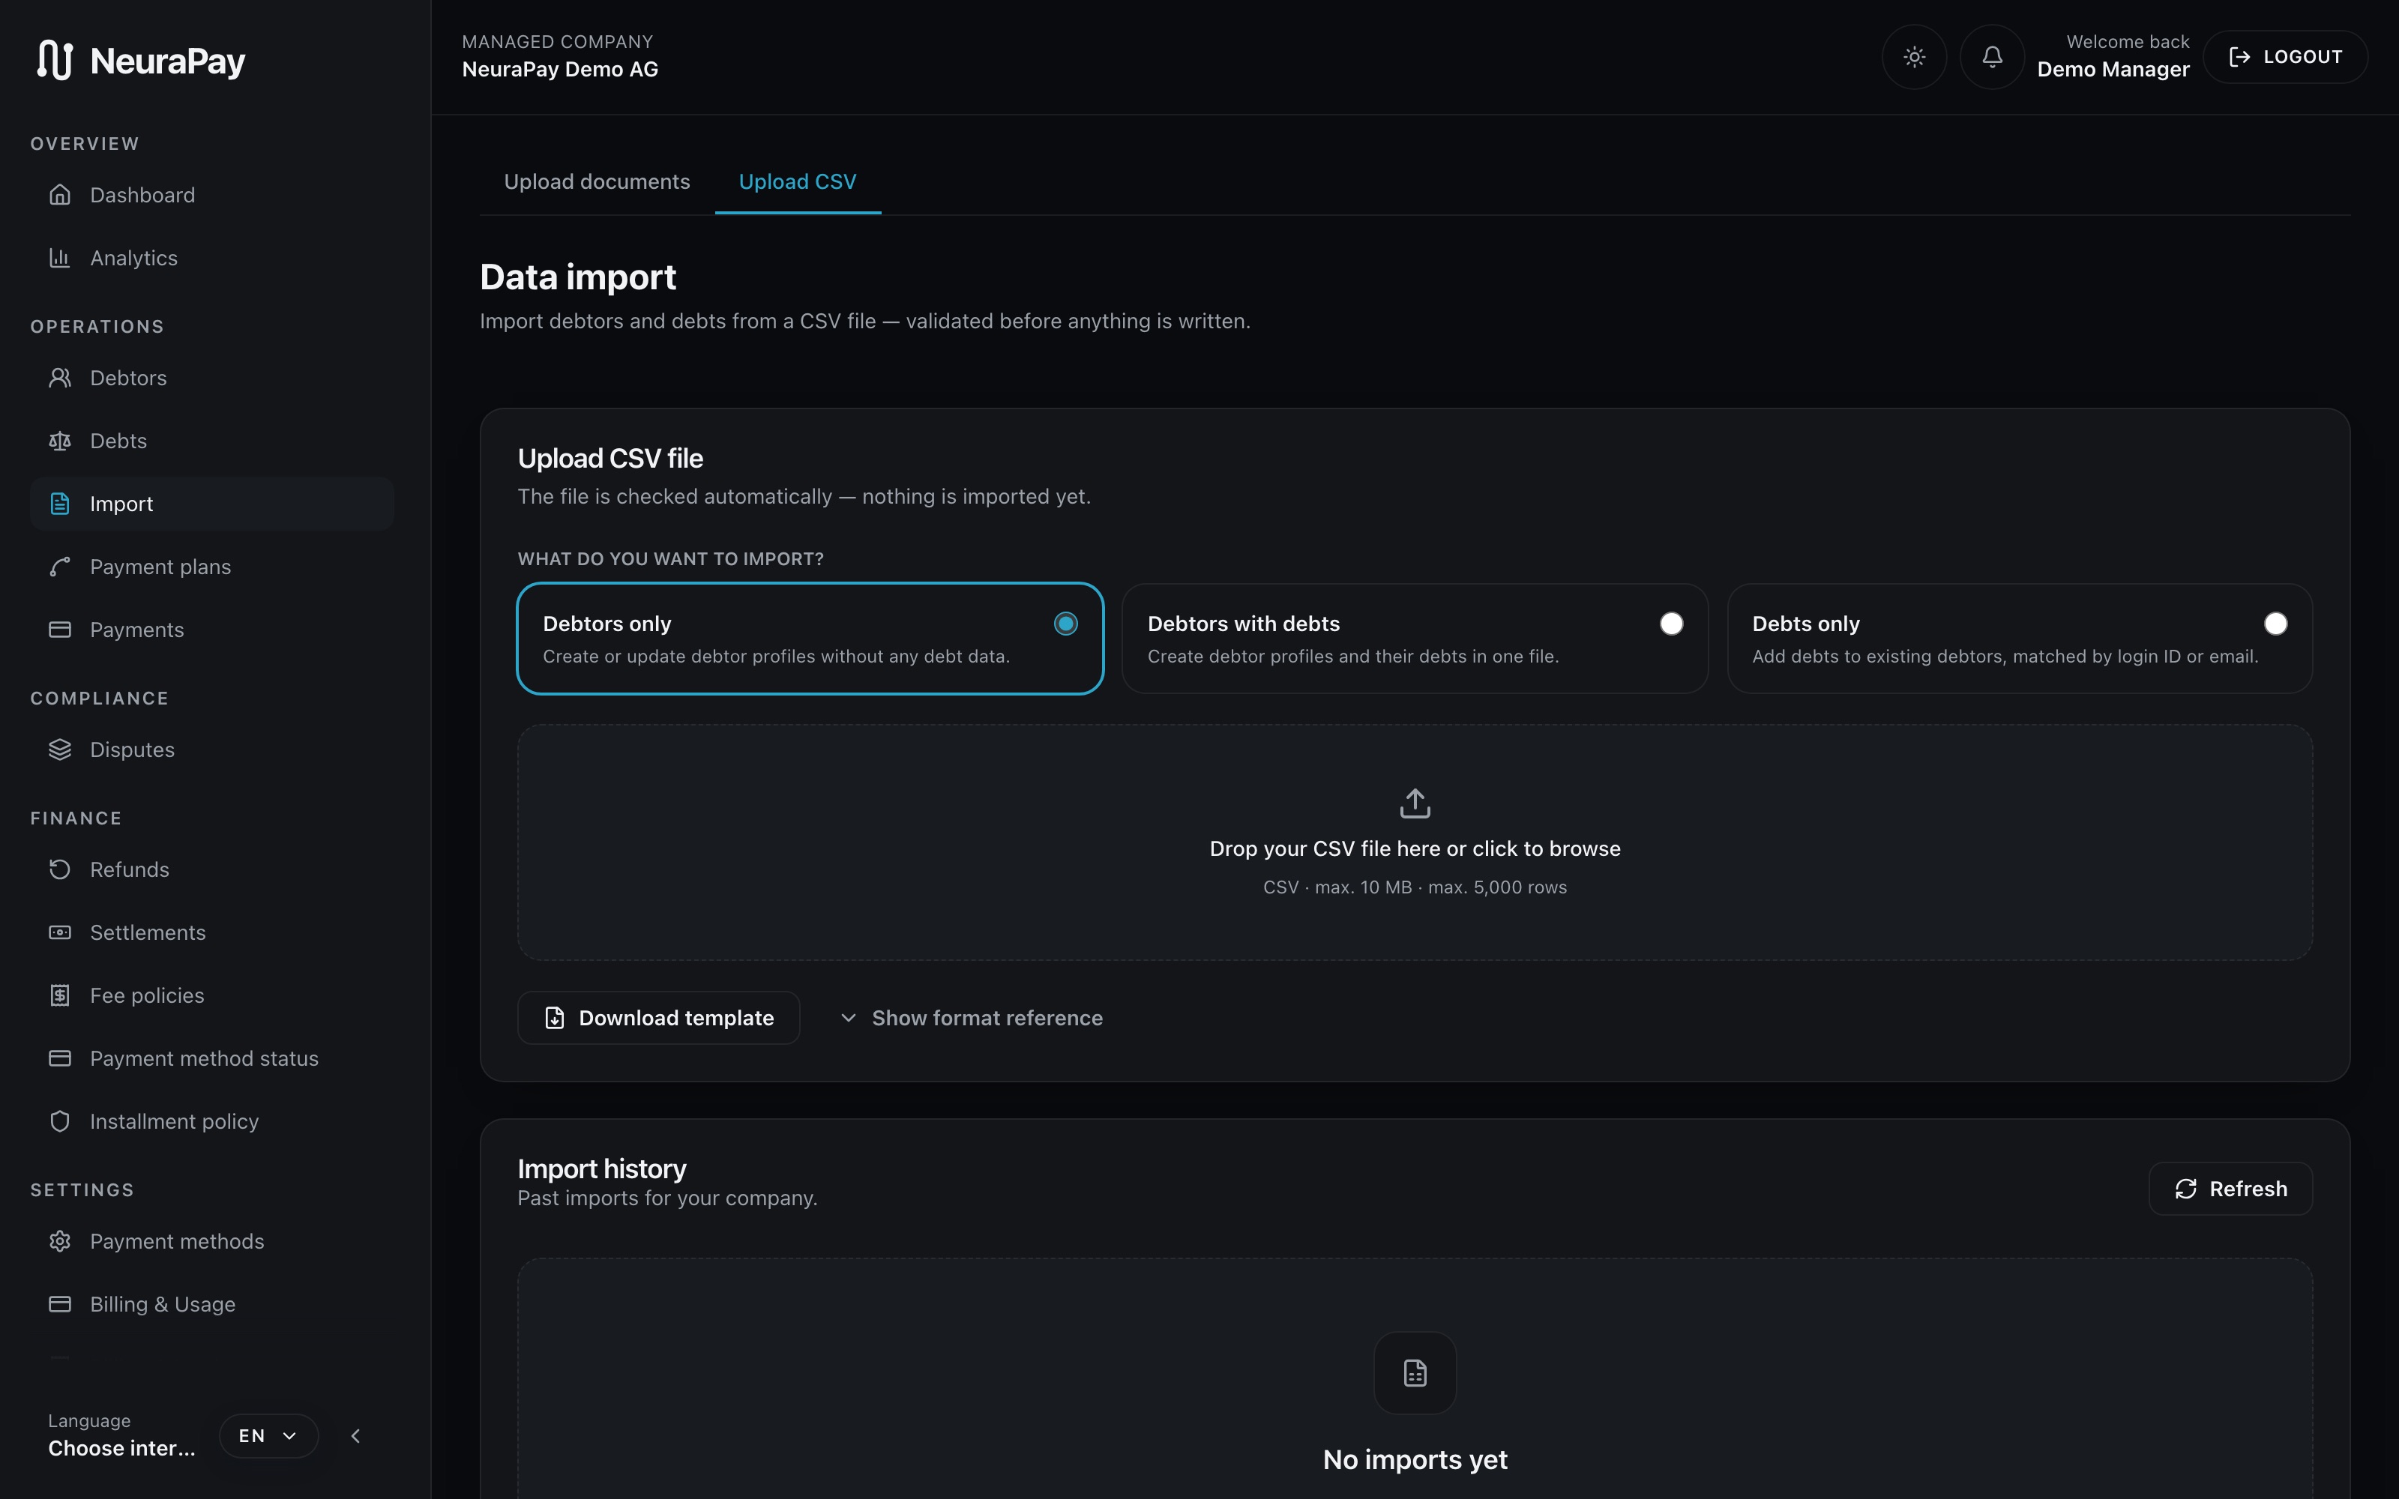This screenshot has height=1499, width=2399.
Task: Click the Payment method status card icon
Action: (x=59, y=1059)
